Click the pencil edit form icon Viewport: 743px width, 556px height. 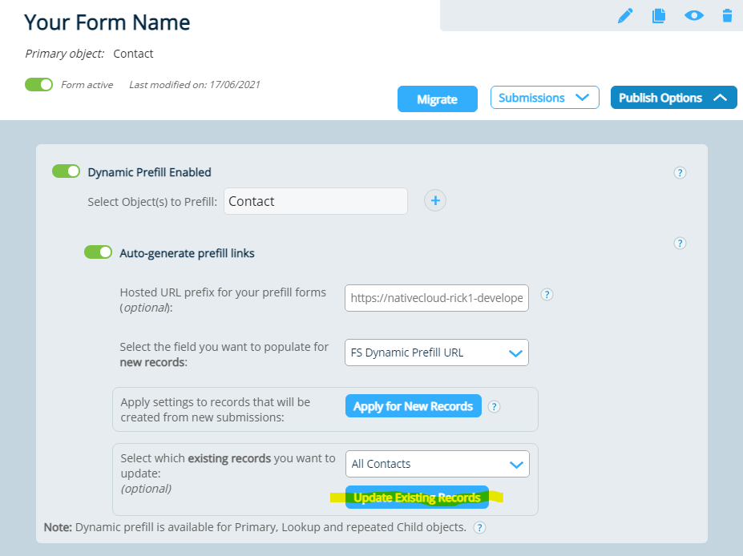click(x=625, y=15)
